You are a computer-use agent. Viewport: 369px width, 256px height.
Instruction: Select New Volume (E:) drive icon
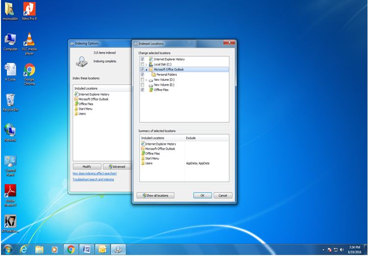tap(151, 85)
